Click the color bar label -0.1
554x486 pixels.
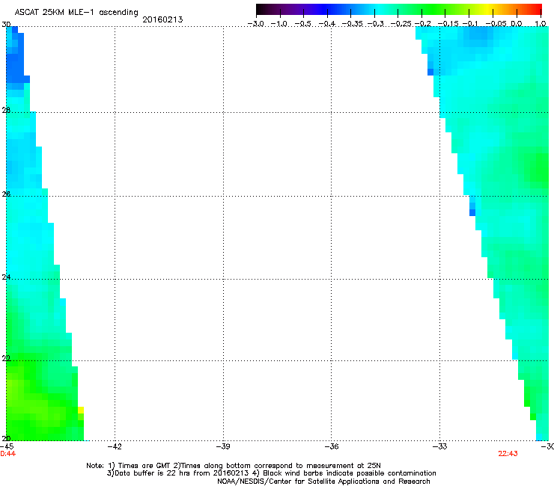point(470,24)
